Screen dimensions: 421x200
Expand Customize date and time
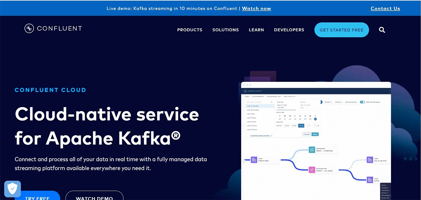261,136
